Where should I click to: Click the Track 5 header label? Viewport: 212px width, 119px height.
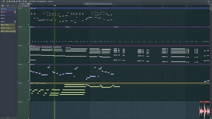pos(20,83)
